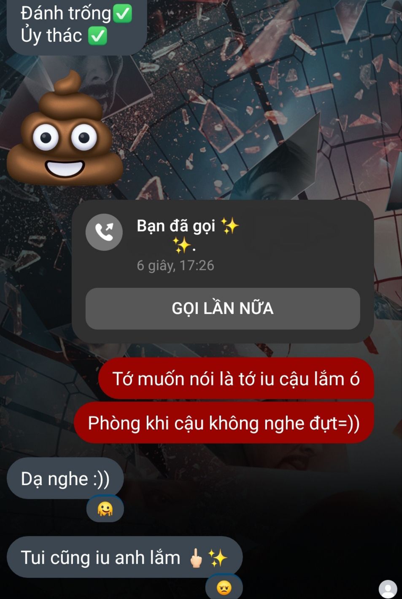Tap the middle finger emoji in the last message

point(196,558)
